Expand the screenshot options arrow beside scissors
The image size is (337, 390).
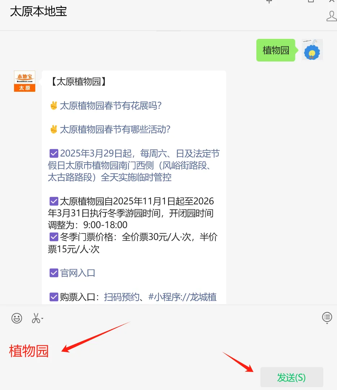42,319
